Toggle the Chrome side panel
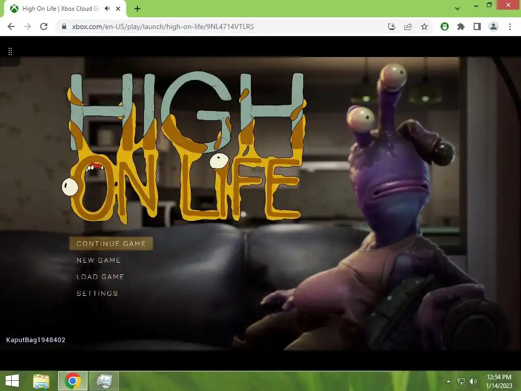This screenshot has height=391, width=521. [477, 26]
